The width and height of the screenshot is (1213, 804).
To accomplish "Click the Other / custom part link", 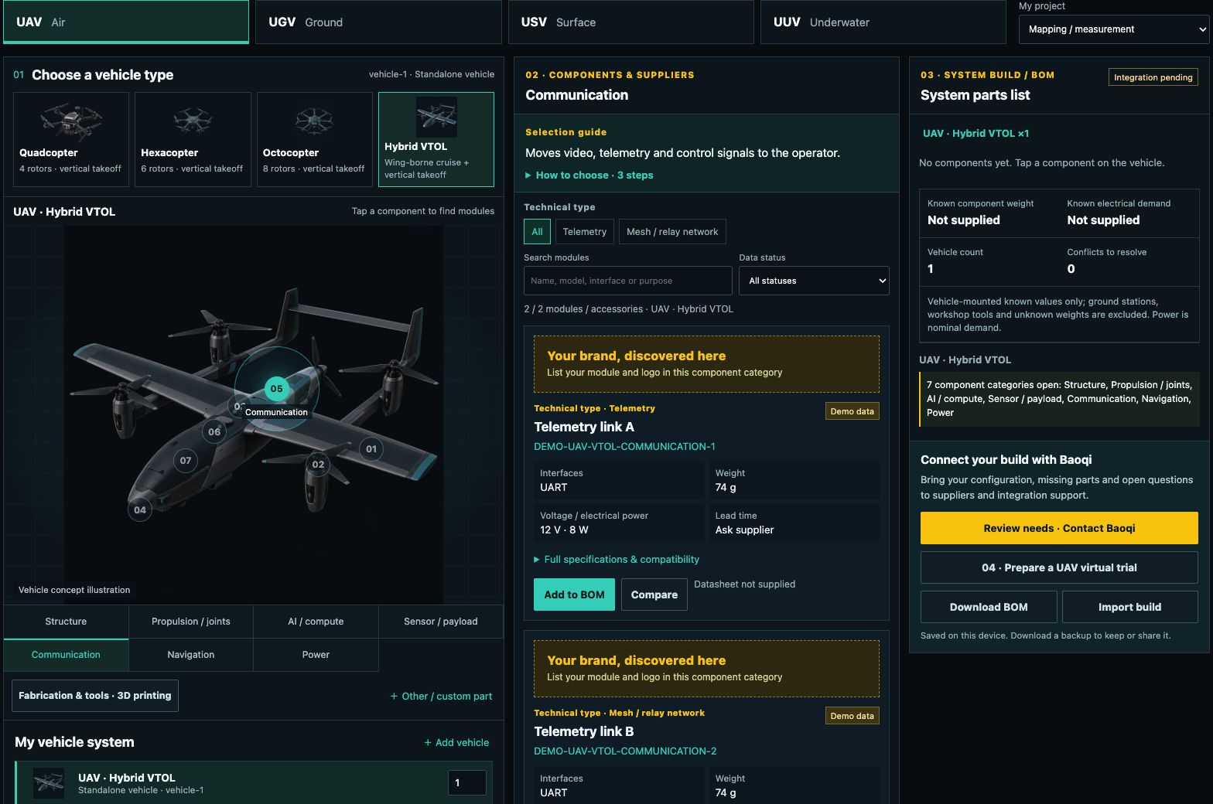I will (x=441, y=697).
